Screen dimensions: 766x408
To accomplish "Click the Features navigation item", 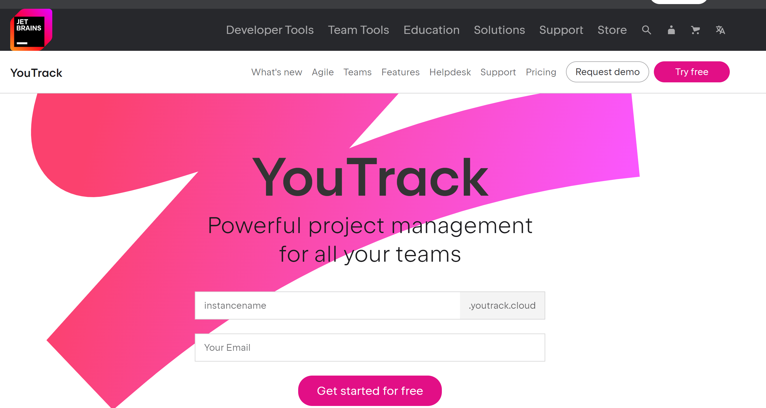I will point(401,72).
